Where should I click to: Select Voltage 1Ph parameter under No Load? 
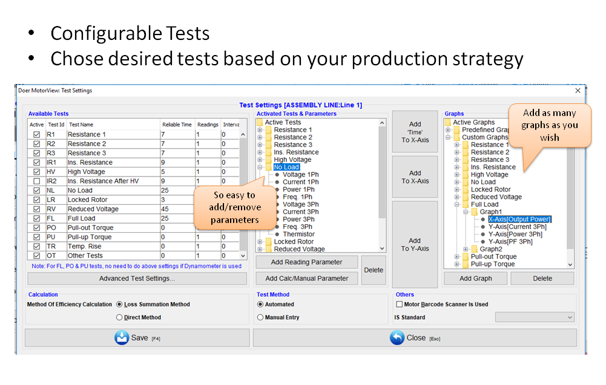coord(300,175)
